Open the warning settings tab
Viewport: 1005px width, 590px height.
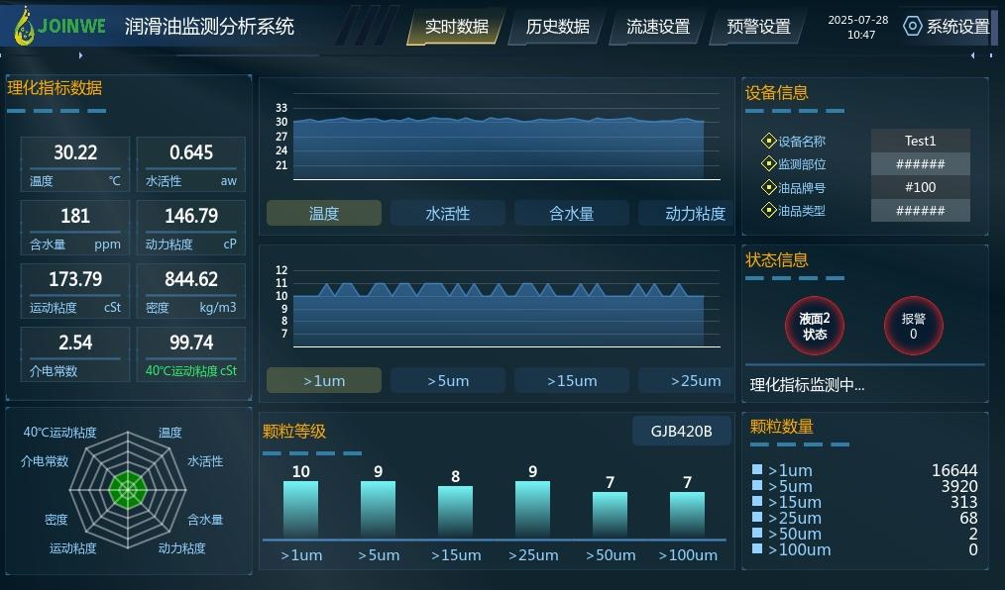click(758, 27)
